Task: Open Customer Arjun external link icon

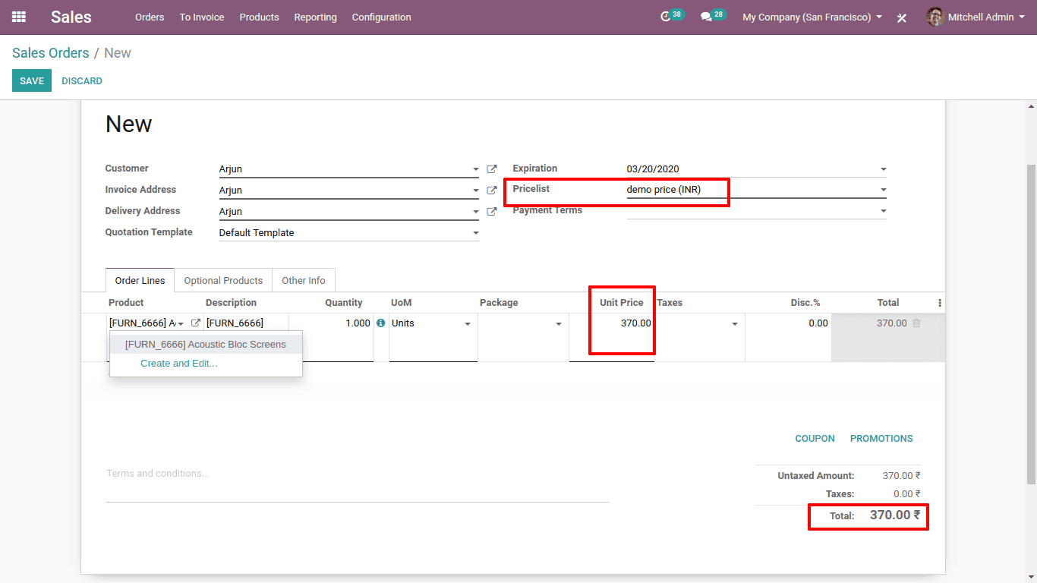Action: click(492, 169)
